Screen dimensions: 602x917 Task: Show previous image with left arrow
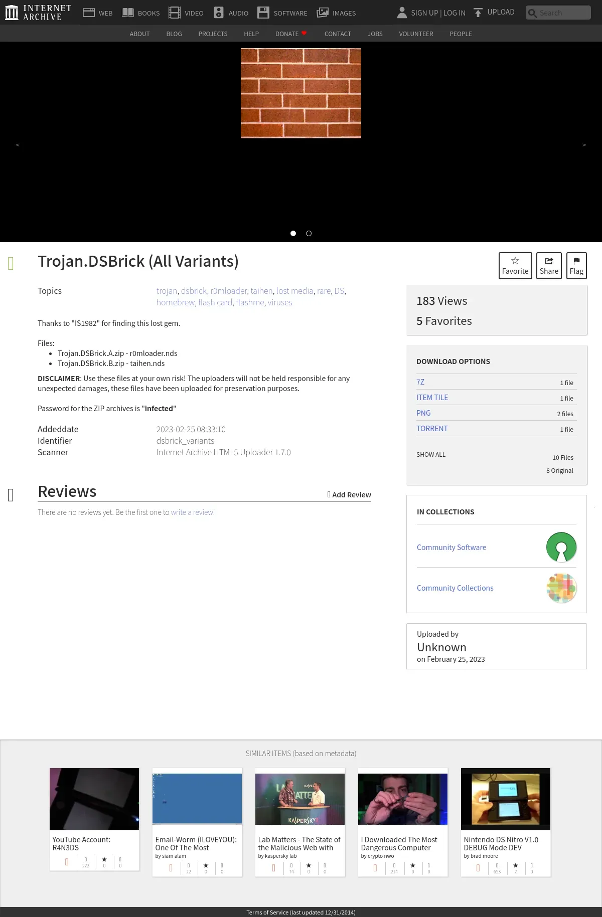point(18,145)
